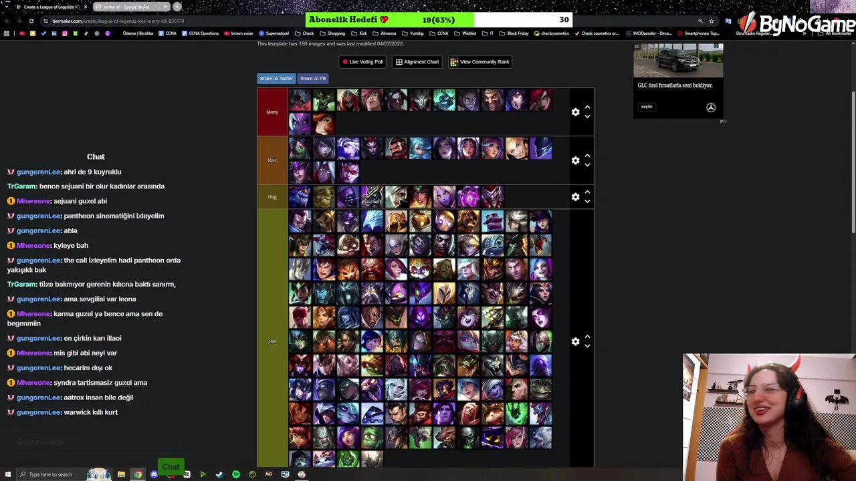856x481 pixels.
Task: Open CCNA Questions bookmark
Action: 200,33
